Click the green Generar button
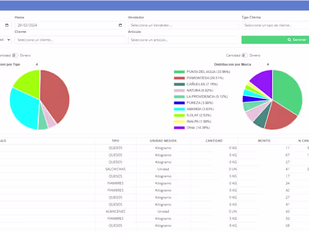The width and height of the screenshot is (309, 232). [x=275, y=40]
